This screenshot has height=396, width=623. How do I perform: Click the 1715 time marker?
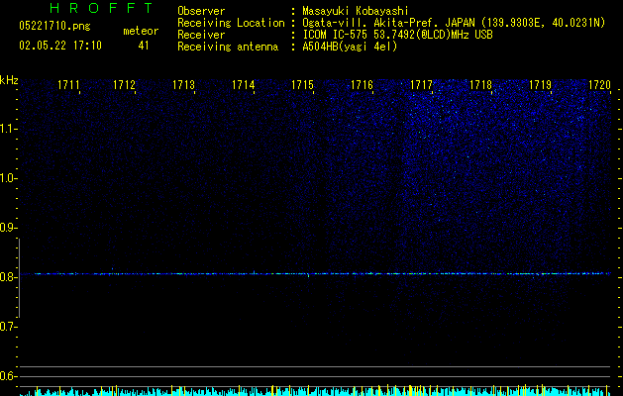point(302,85)
